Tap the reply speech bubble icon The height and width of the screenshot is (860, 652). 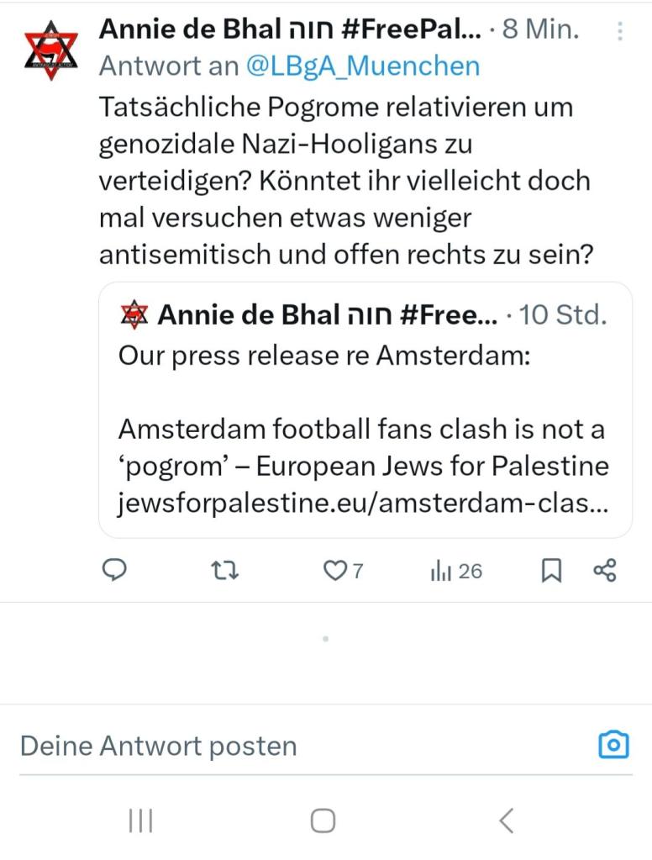[x=114, y=571]
